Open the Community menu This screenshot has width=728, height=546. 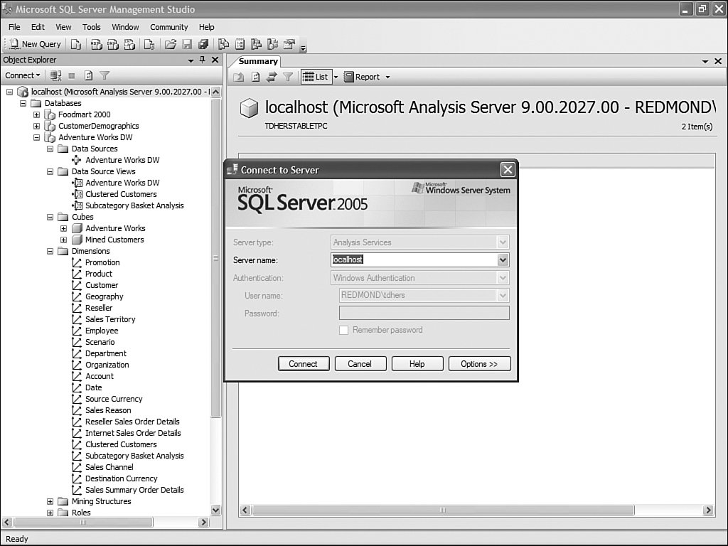[169, 27]
